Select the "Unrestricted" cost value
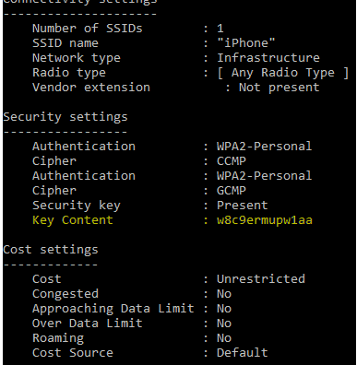The image size is (357, 365). tap(261, 279)
